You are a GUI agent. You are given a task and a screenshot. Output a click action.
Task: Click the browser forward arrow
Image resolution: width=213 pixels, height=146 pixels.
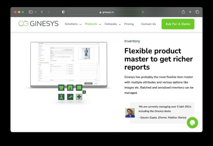tap(48, 12)
